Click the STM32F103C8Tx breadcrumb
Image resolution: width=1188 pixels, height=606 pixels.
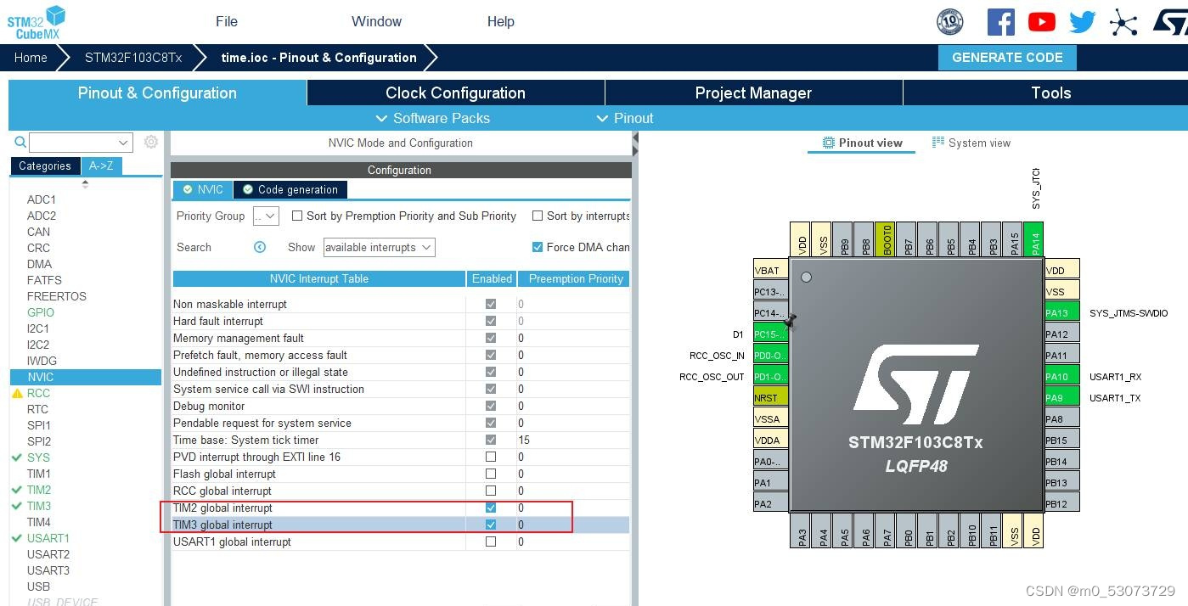pyautogui.click(x=133, y=58)
